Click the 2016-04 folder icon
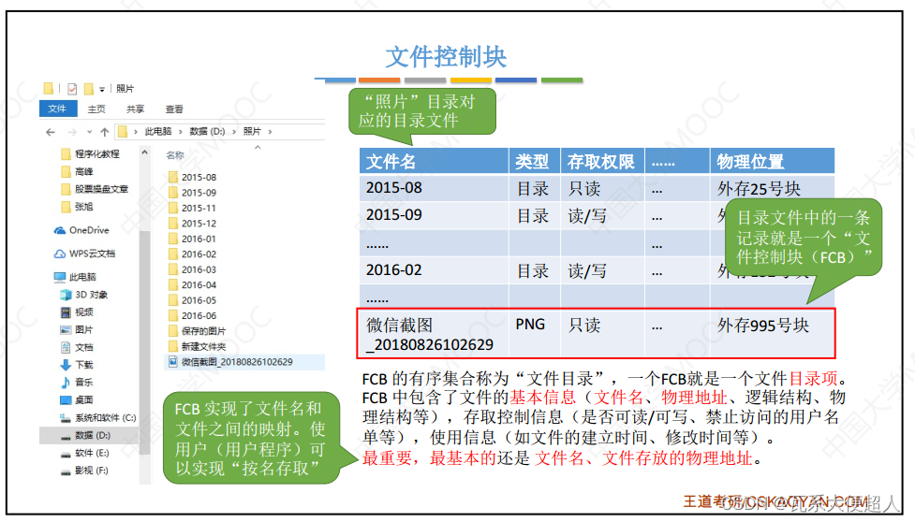 click(x=172, y=285)
